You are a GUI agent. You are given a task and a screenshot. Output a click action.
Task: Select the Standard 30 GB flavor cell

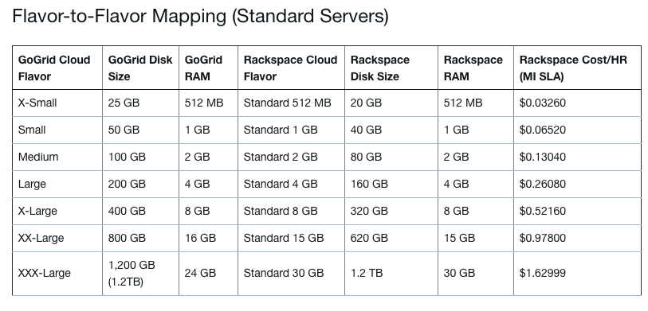[292, 274]
